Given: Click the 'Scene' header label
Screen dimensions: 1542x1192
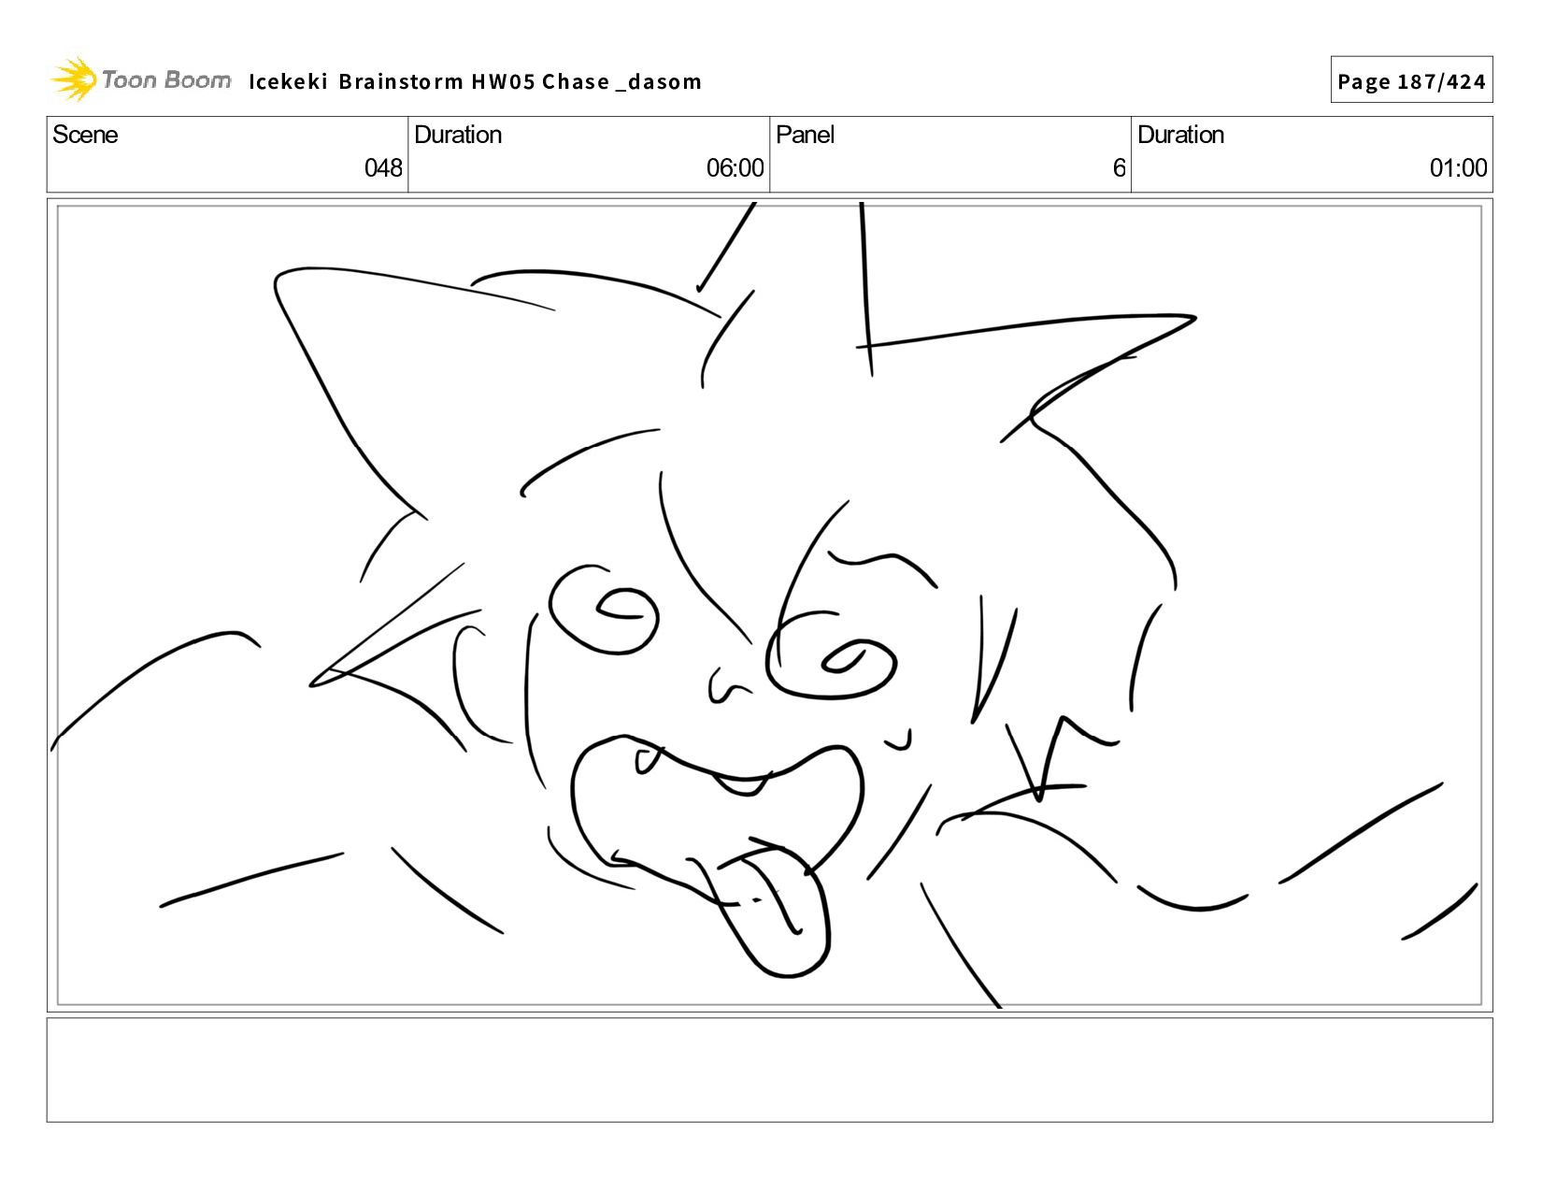Looking at the screenshot, I should tap(85, 135).
